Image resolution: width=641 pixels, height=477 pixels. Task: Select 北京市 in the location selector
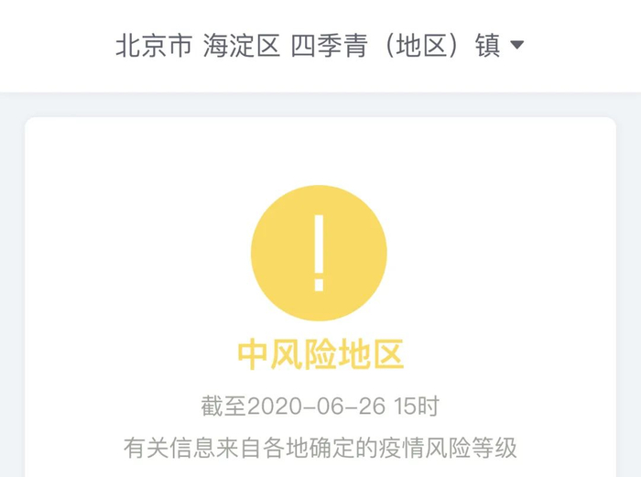coord(154,45)
